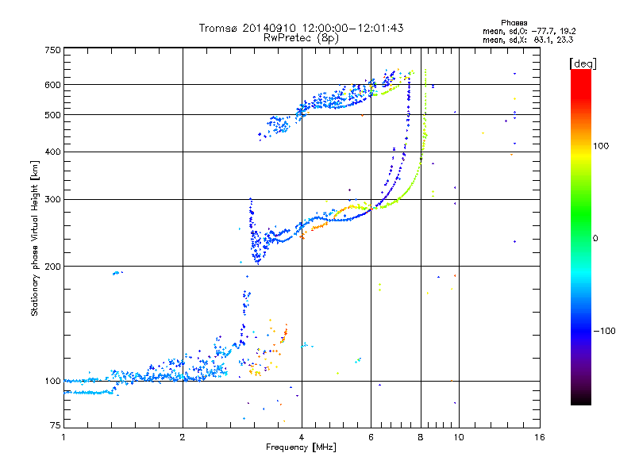Image resolution: width=635 pixels, height=476 pixels.
Task: Click the x-axis '16' tick label
Action: (x=540, y=437)
